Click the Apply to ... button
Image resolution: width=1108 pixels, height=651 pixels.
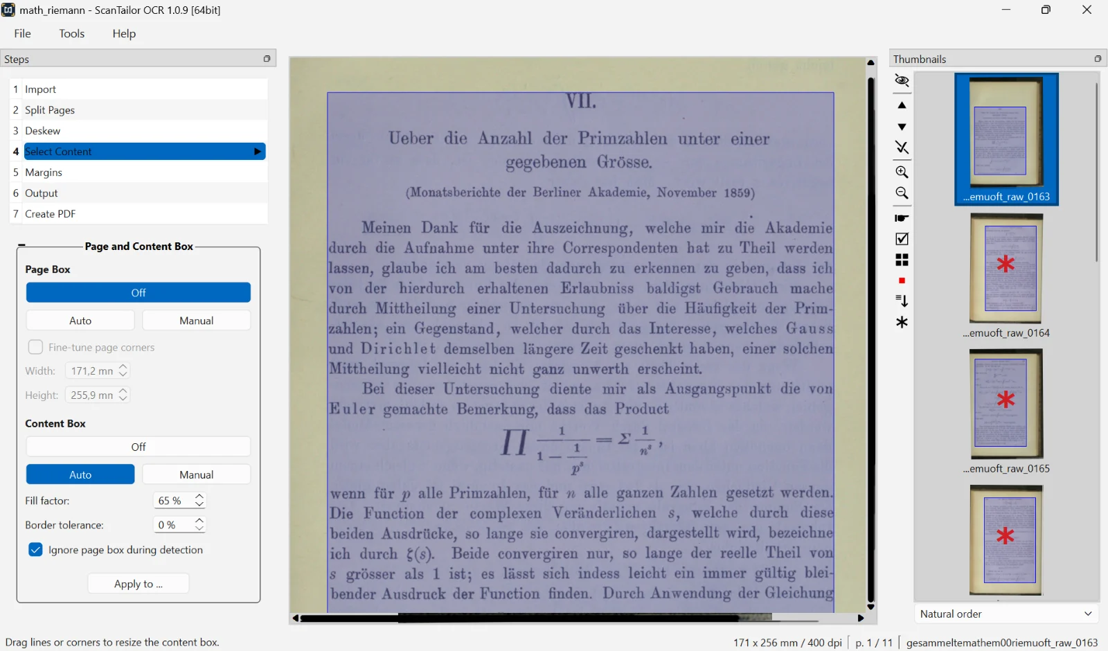pos(138,584)
